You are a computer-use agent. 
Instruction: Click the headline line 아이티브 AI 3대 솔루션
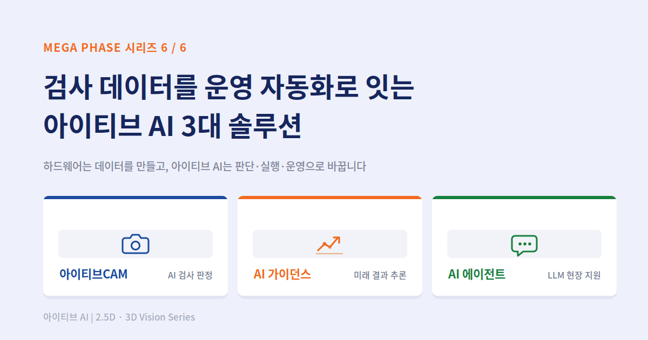pos(172,126)
